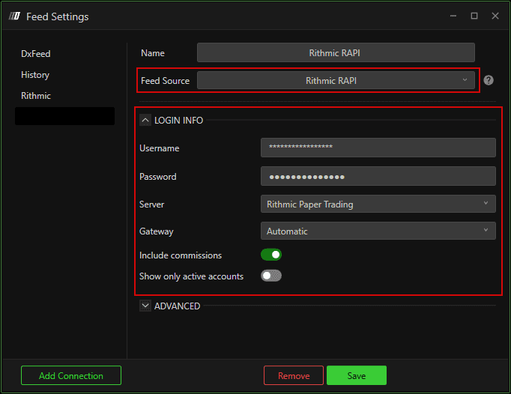This screenshot has width=511, height=394.
Task: Click the Include commissions label
Action: [x=181, y=255]
